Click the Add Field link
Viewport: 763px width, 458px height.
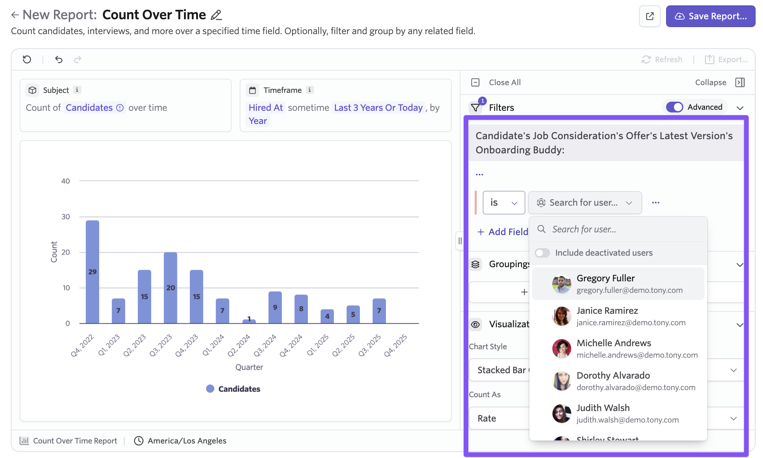tap(503, 232)
